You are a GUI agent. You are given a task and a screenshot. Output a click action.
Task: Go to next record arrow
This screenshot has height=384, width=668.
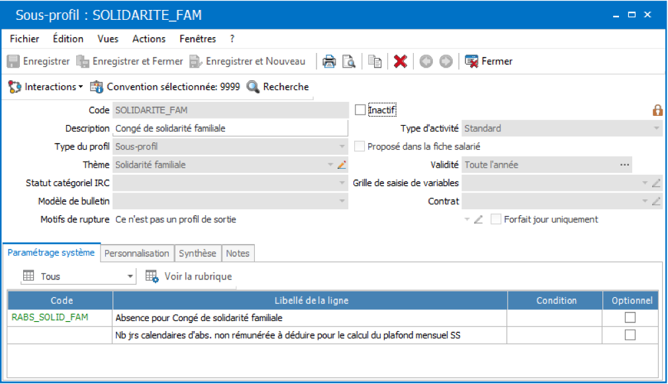click(446, 62)
